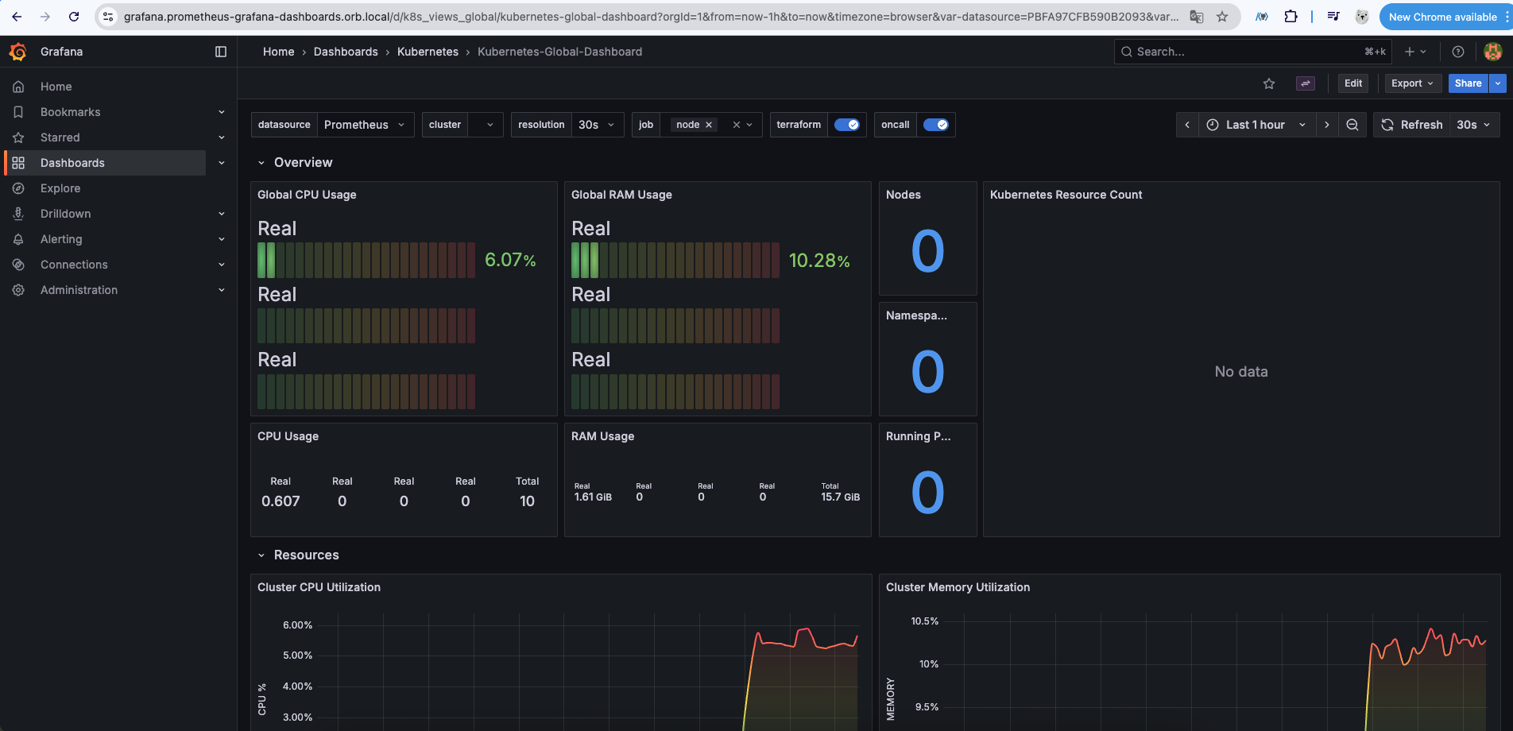Open the Export dropdown

[1413, 83]
